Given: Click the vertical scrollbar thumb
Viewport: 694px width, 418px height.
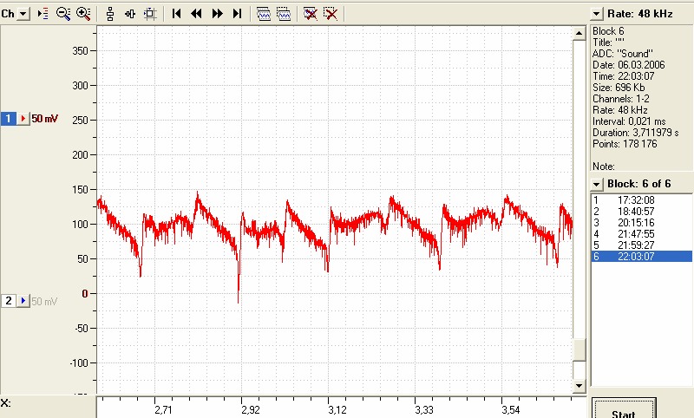Looking at the screenshot, I should (579, 349).
